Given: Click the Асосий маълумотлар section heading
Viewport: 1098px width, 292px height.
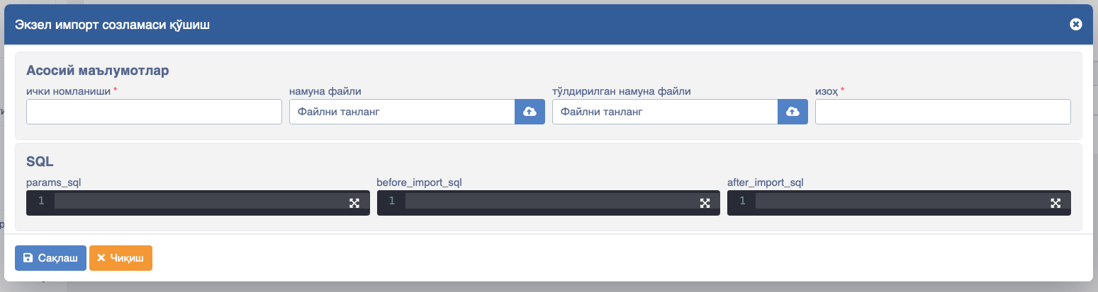Looking at the screenshot, I should click(97, 71).
